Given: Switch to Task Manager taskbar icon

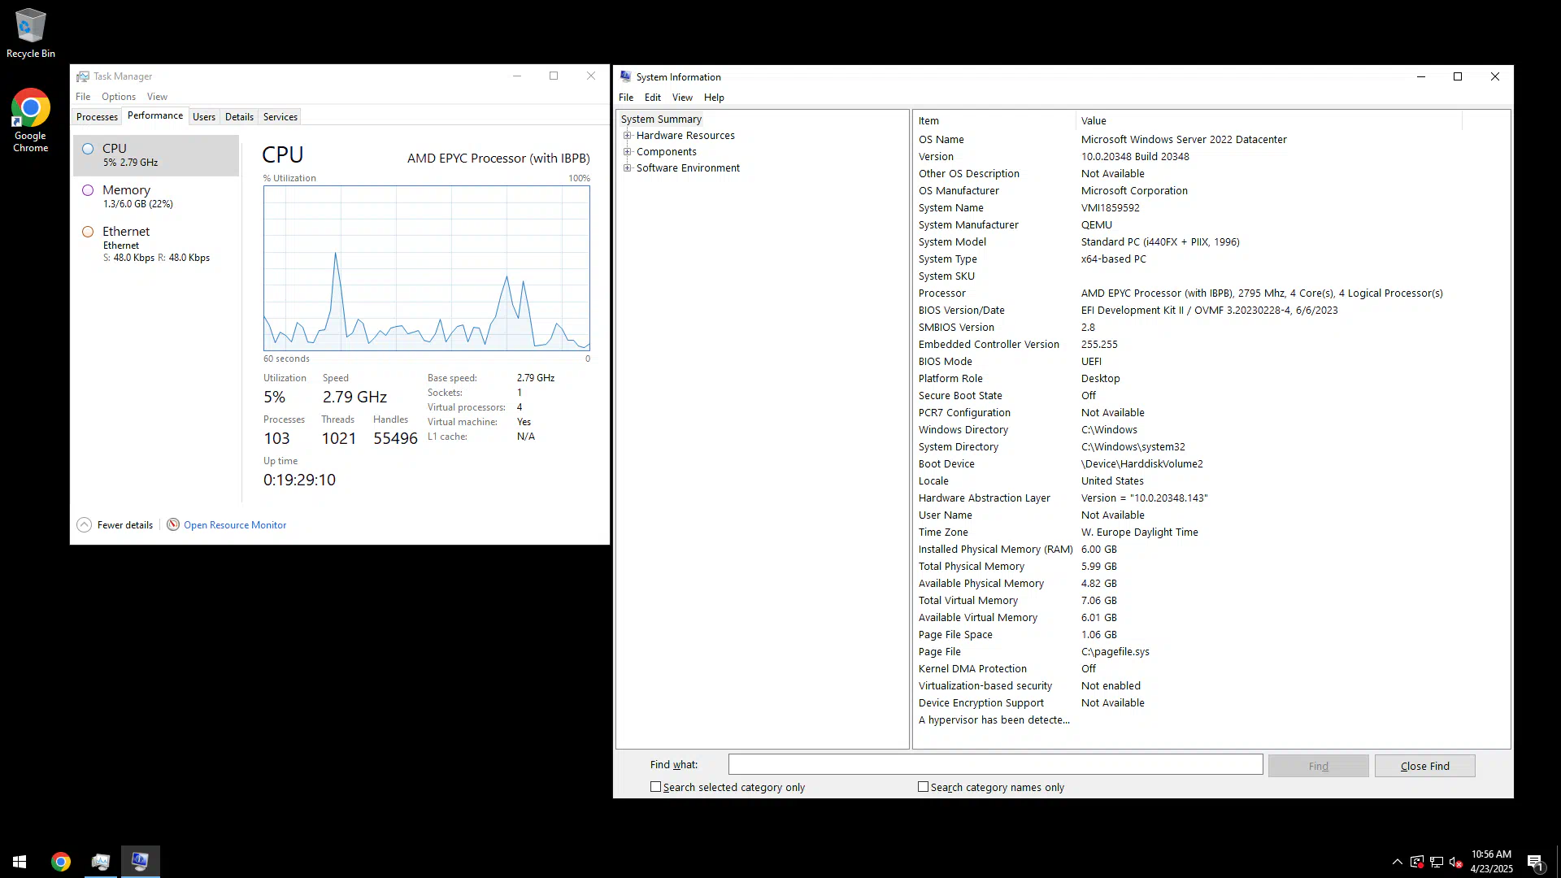Looking at the screenshot, I should point(101,862).
